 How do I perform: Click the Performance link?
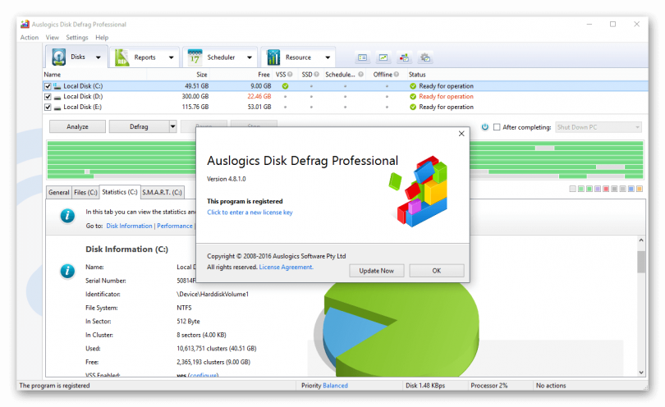coord(175,226)
